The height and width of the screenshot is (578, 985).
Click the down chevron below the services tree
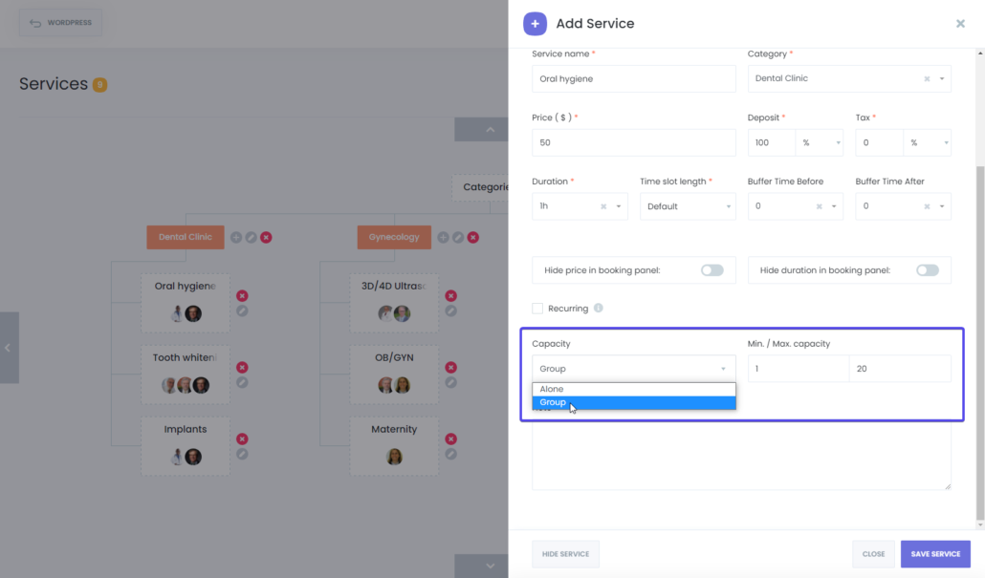(x=490, y=566)
